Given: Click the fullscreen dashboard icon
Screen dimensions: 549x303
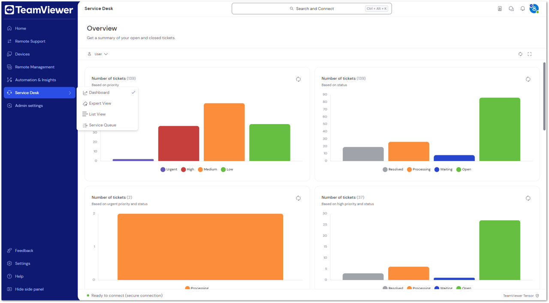Looking at the screenshot, I should pos(530,54).
